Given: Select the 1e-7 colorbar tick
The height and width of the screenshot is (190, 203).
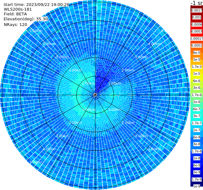Looking at the screenshot, I should [197, 130].
